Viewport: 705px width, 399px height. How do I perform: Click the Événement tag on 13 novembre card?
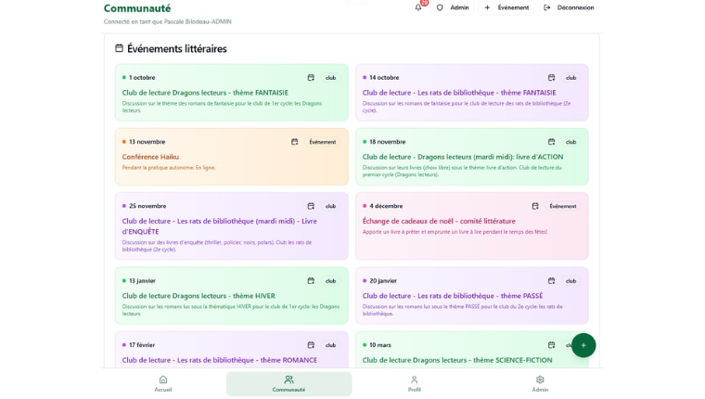(x=322, y=142)
